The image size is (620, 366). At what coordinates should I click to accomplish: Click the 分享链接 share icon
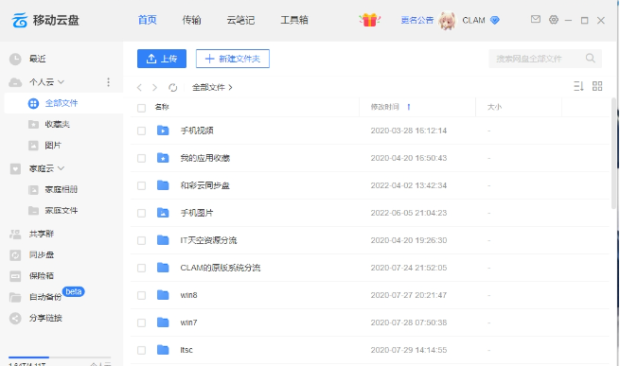coord(15,318)
